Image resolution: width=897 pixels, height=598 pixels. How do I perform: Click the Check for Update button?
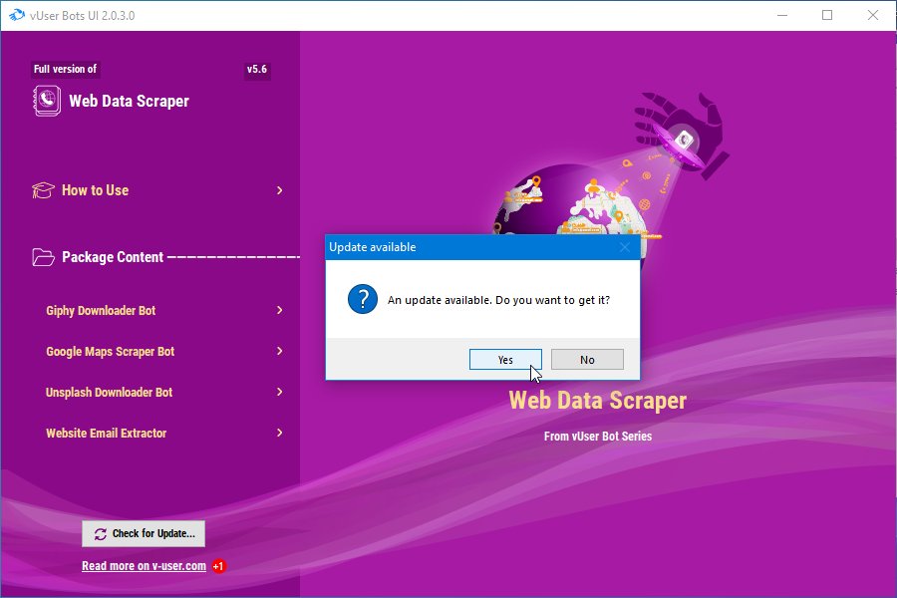(x=144, y=533)
